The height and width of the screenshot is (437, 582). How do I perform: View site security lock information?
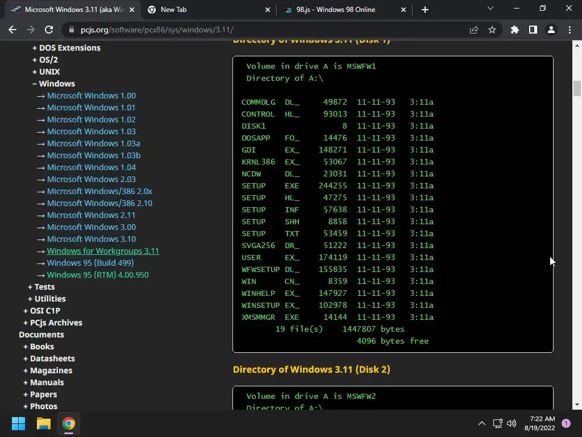(x=72, y=30)
